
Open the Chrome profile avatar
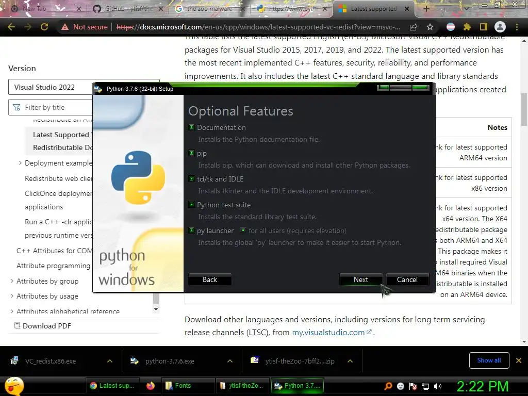[500, 27]
